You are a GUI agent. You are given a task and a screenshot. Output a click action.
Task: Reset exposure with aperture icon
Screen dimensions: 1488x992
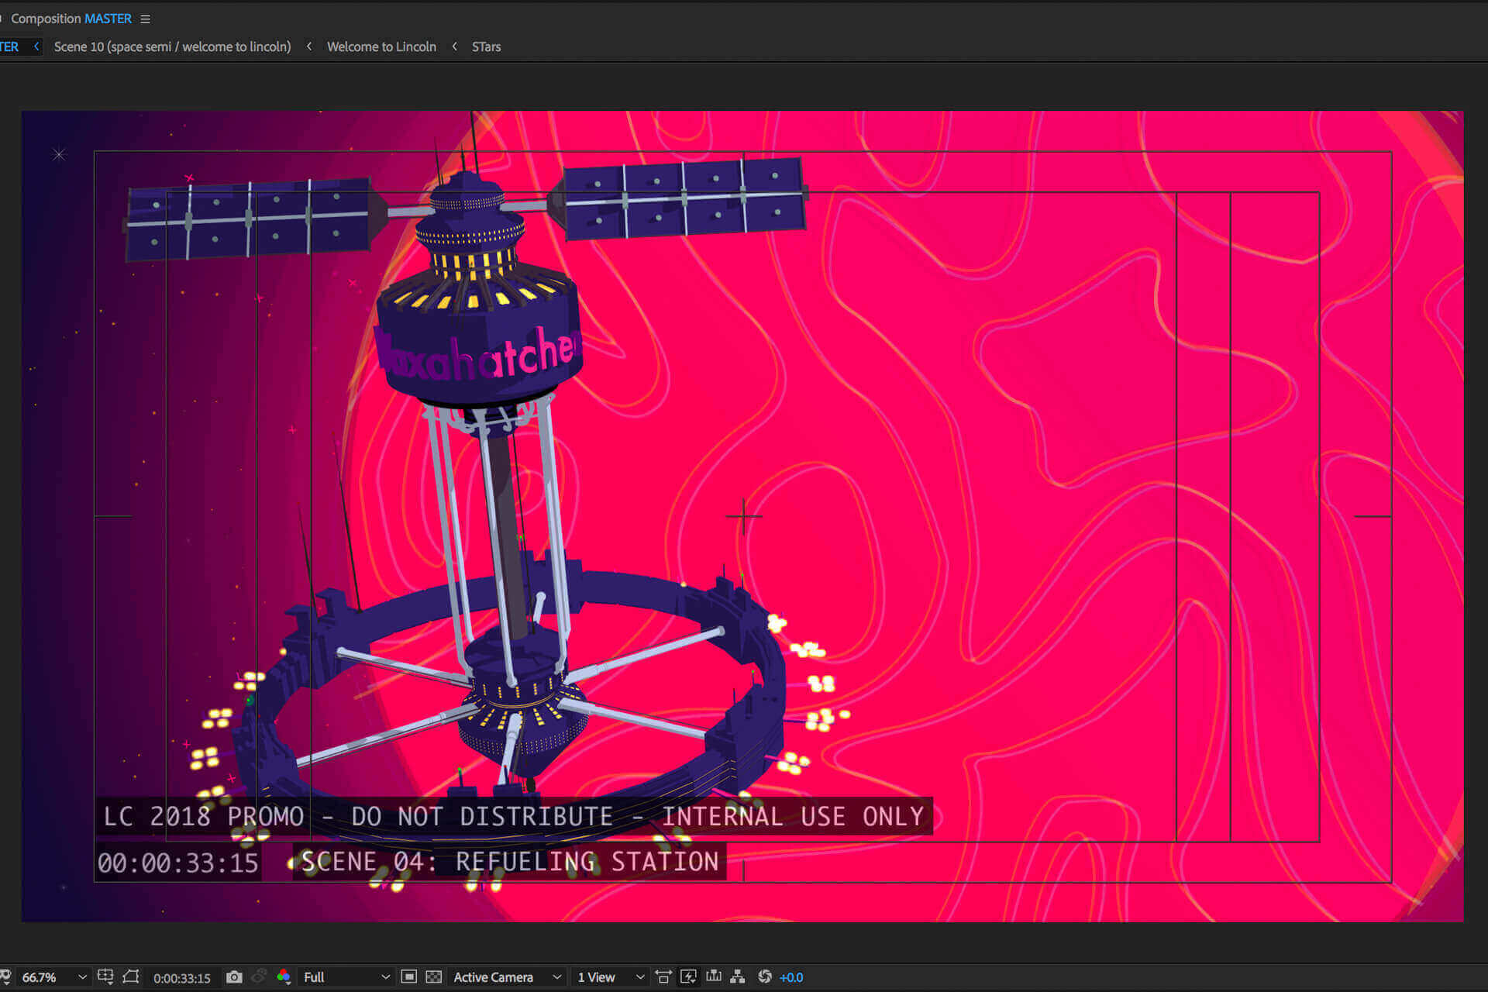[x=765, y=976]
